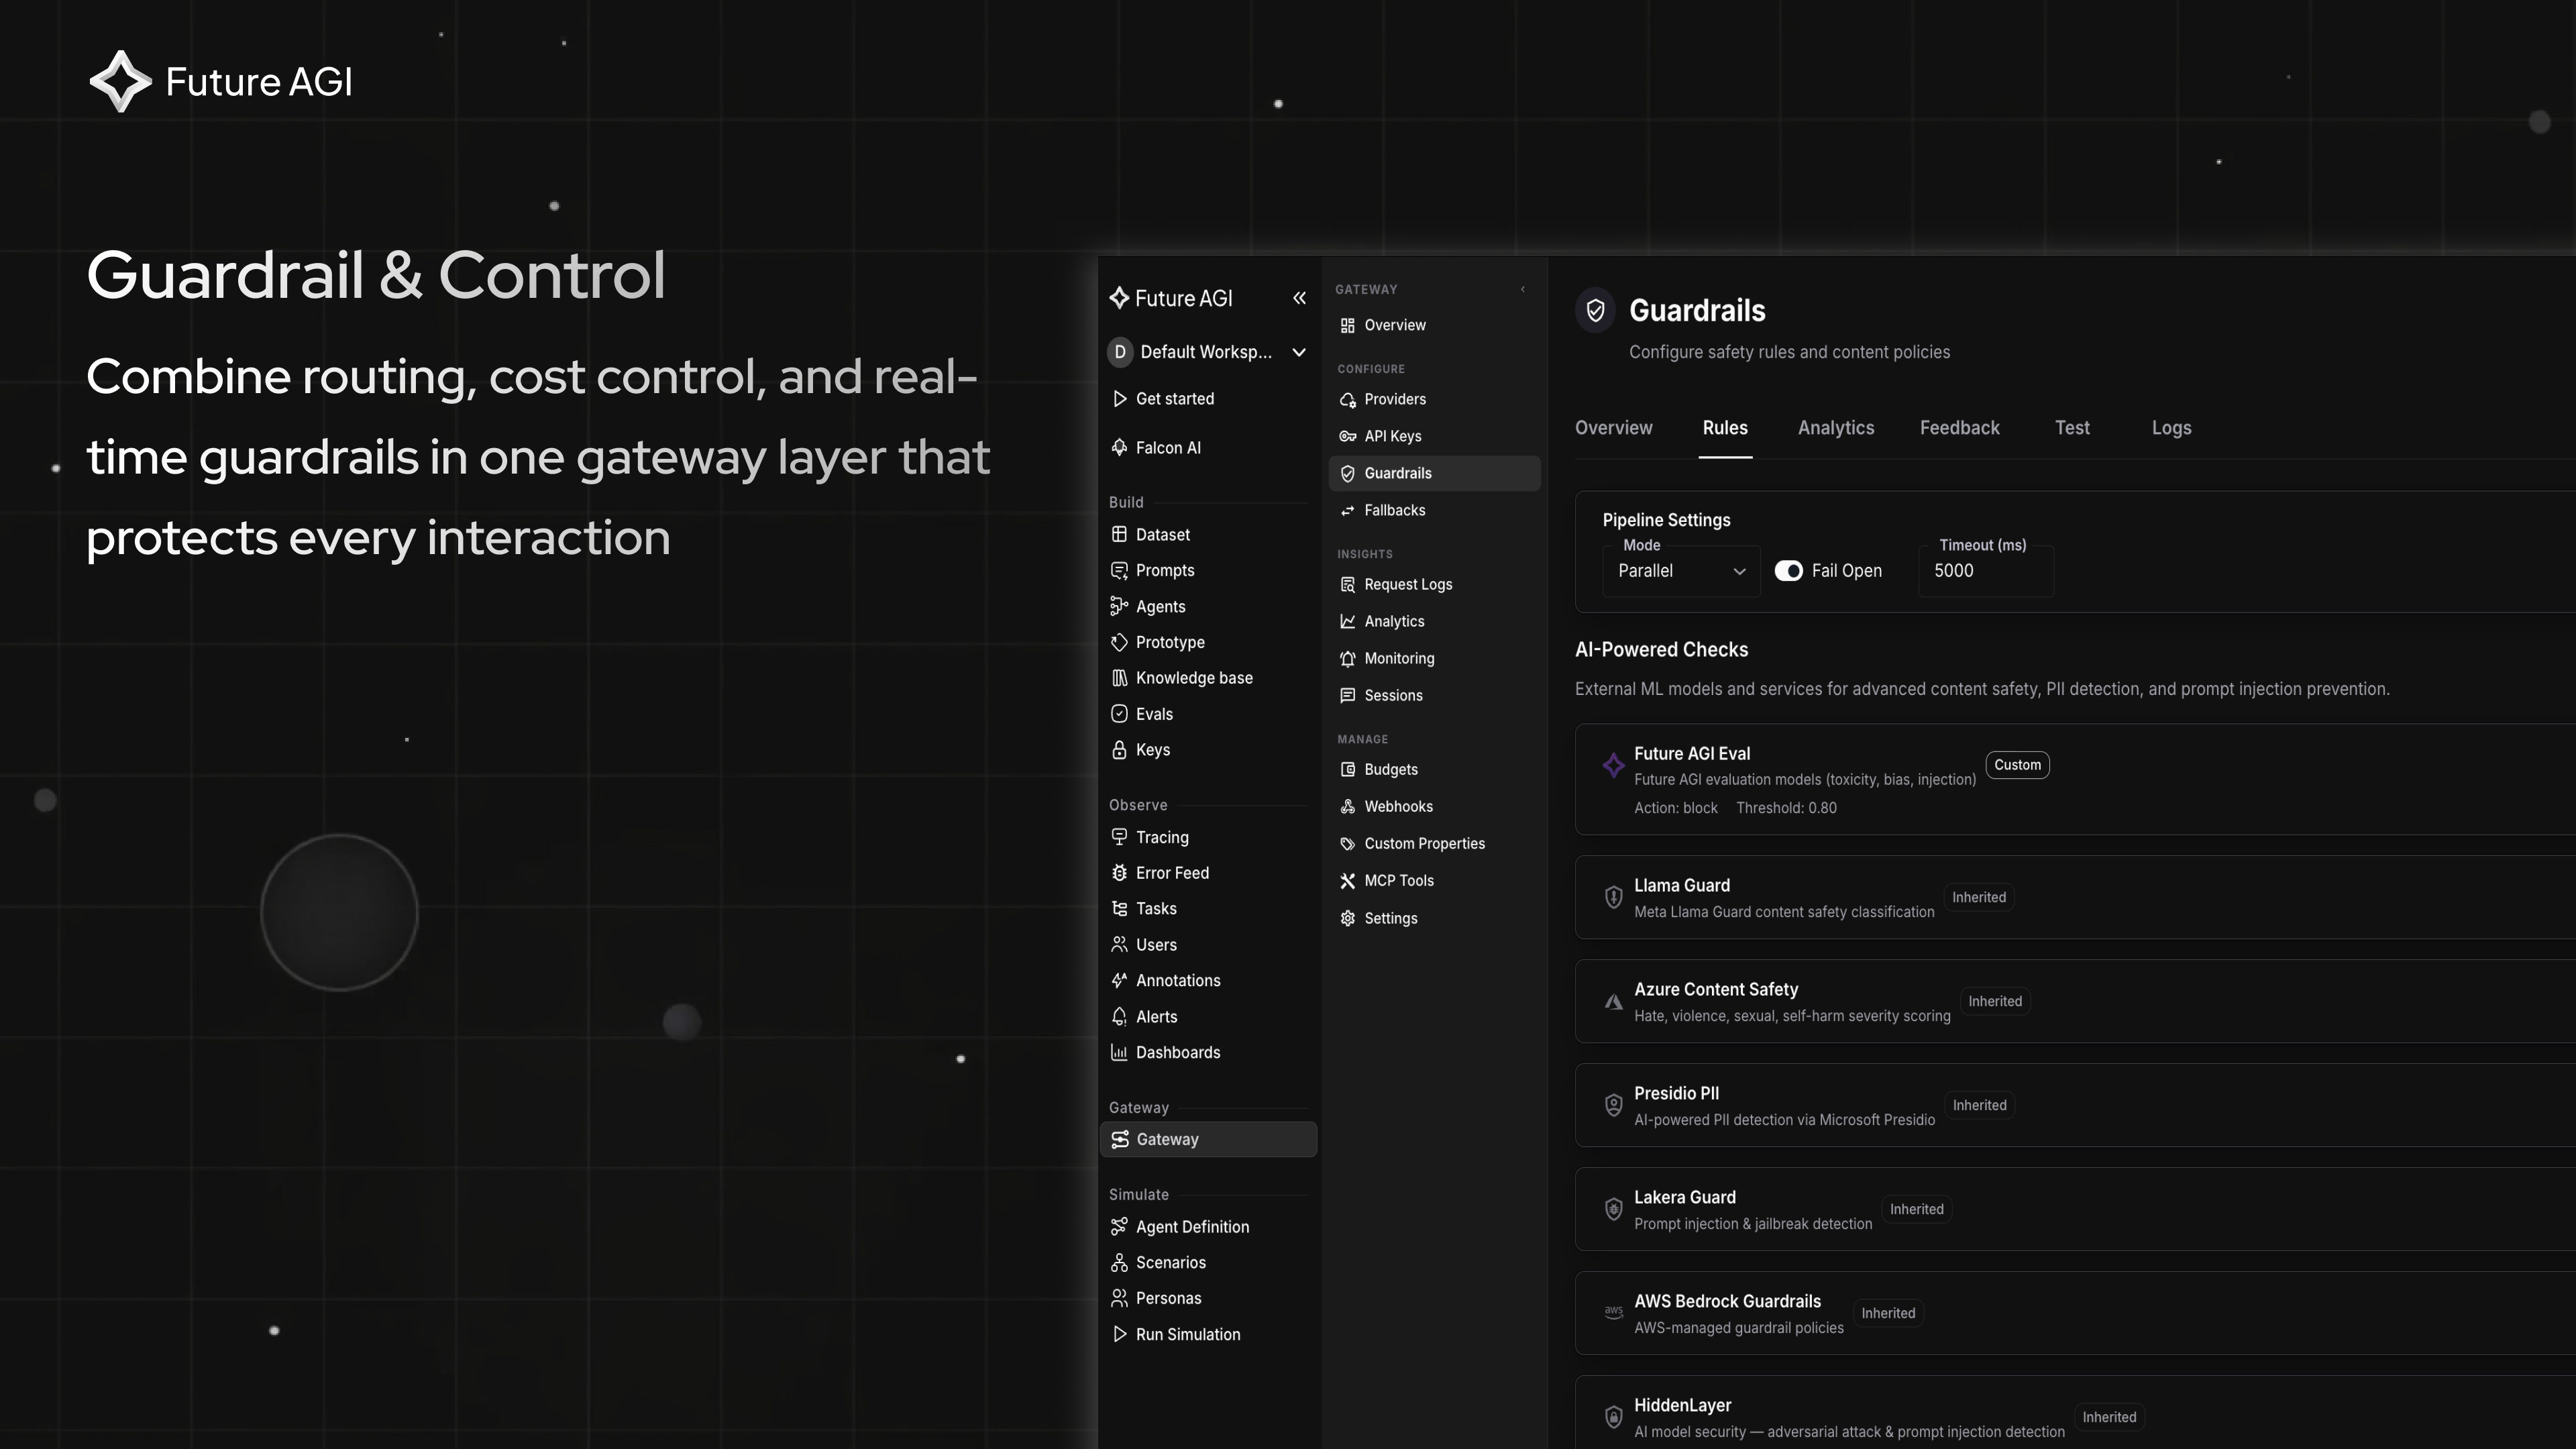
Task: Switch to the Analytics tab
Action: tap(1836, 428)
